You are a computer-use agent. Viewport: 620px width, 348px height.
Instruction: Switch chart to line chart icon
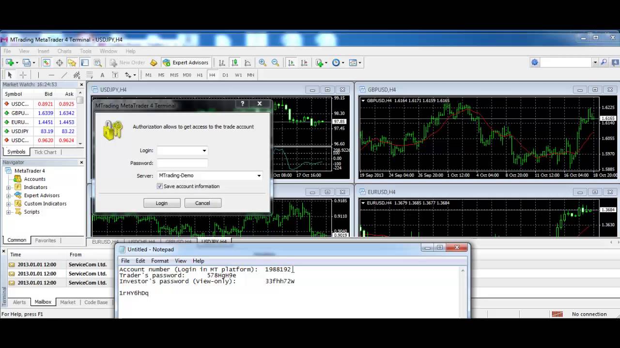pos(248,62)
